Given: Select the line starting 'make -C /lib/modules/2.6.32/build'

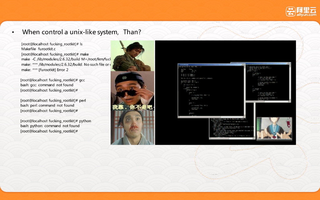Looking at the screenshot, I should pos(66,59).
